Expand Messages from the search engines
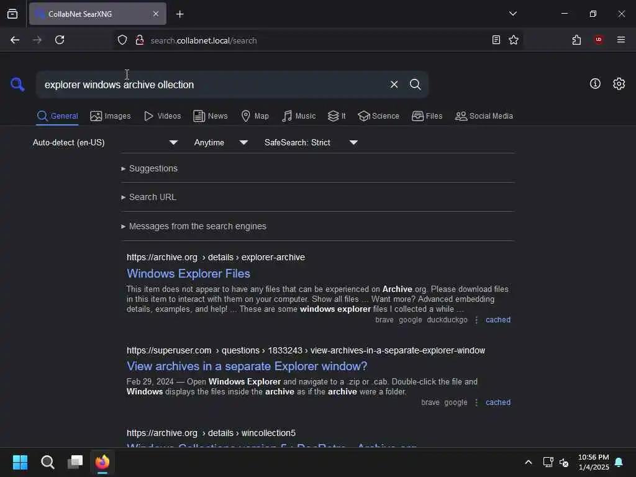This screenshot has width=636, height=477. 194,226
